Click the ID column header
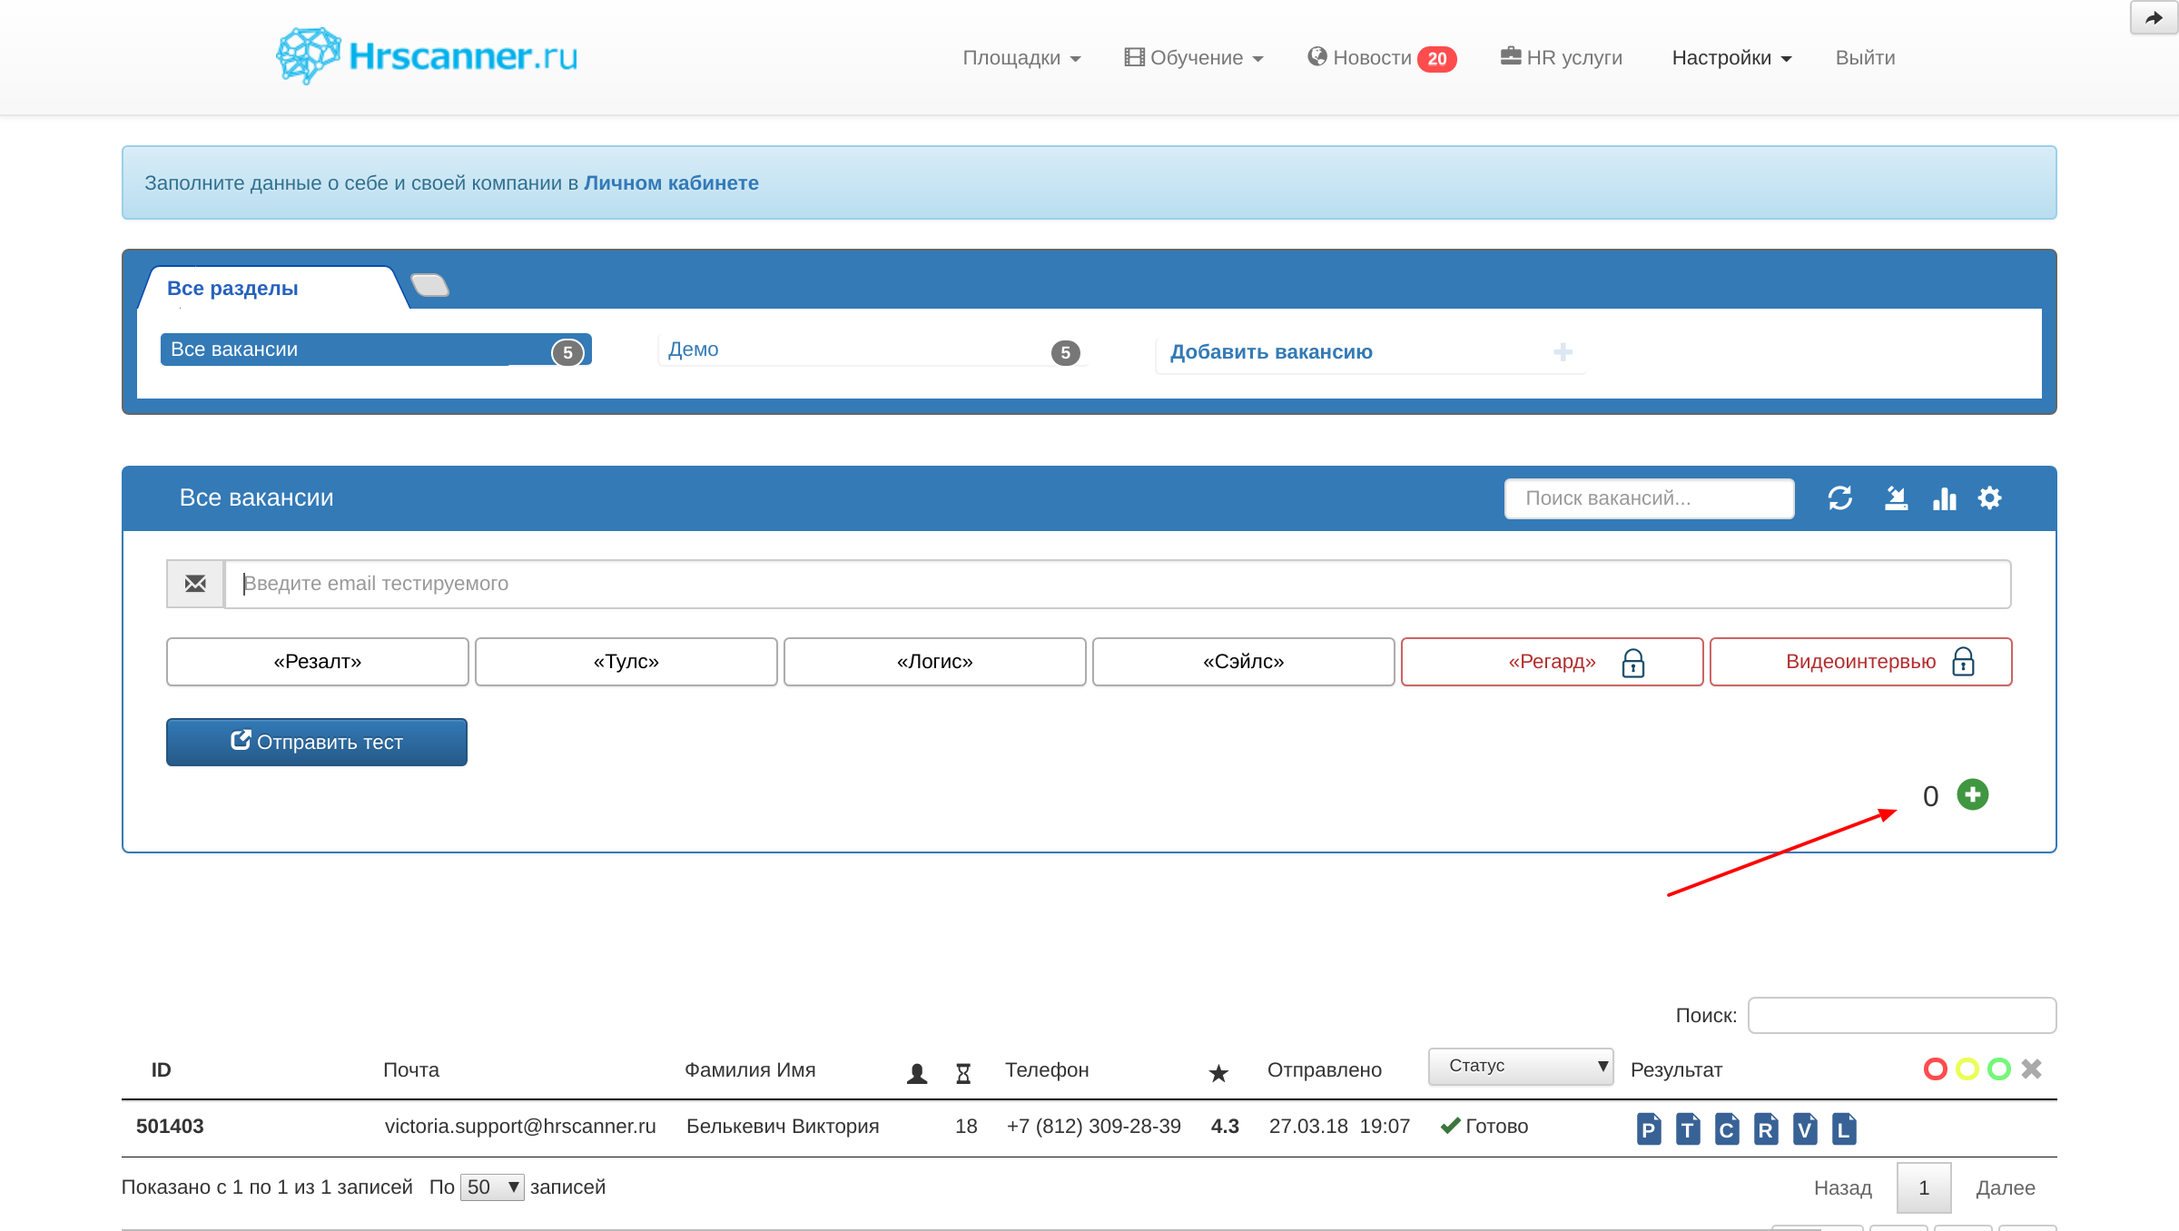 (162, 1070)
